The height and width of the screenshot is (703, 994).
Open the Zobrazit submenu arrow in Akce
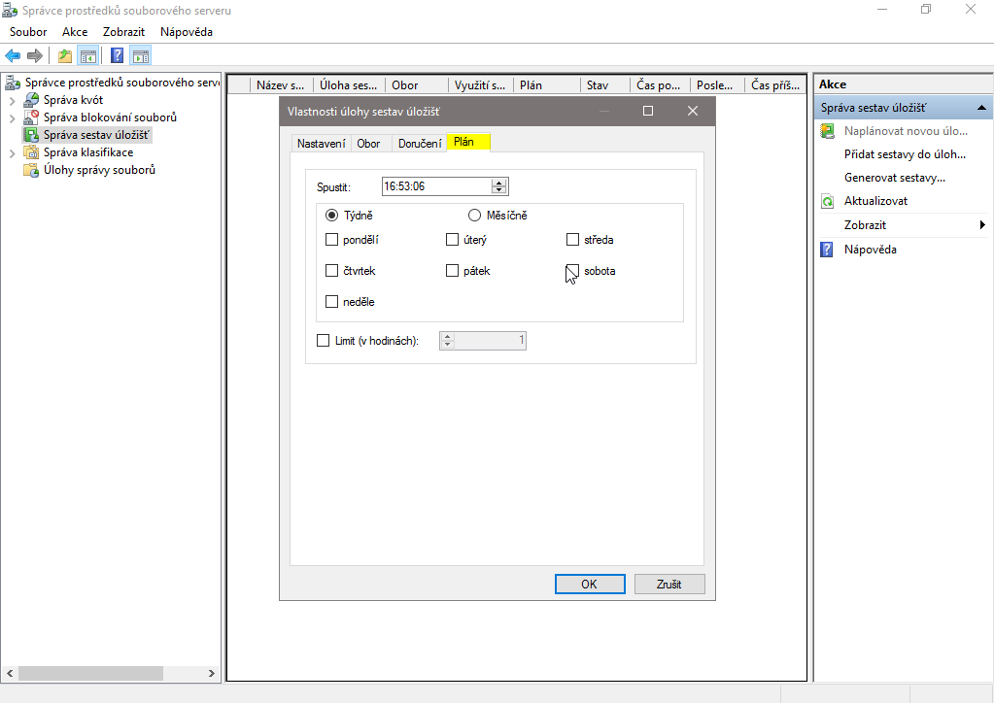pos(982,225)
